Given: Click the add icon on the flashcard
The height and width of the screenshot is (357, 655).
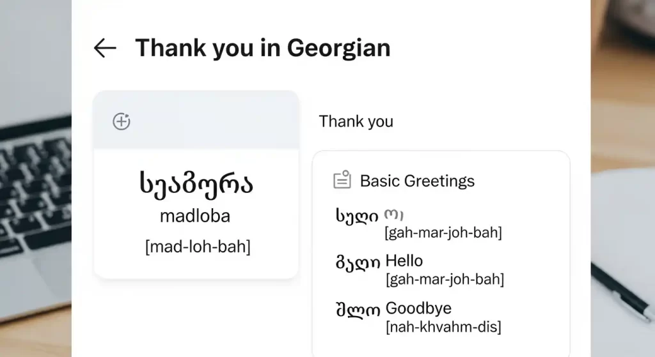Looking at the screenshot, I should (122, 121).
